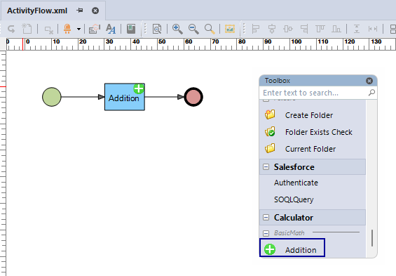This screenshot has height=276, width=396.
Task: Collapse the Calculator toolbox group
Action: (266, 217)
